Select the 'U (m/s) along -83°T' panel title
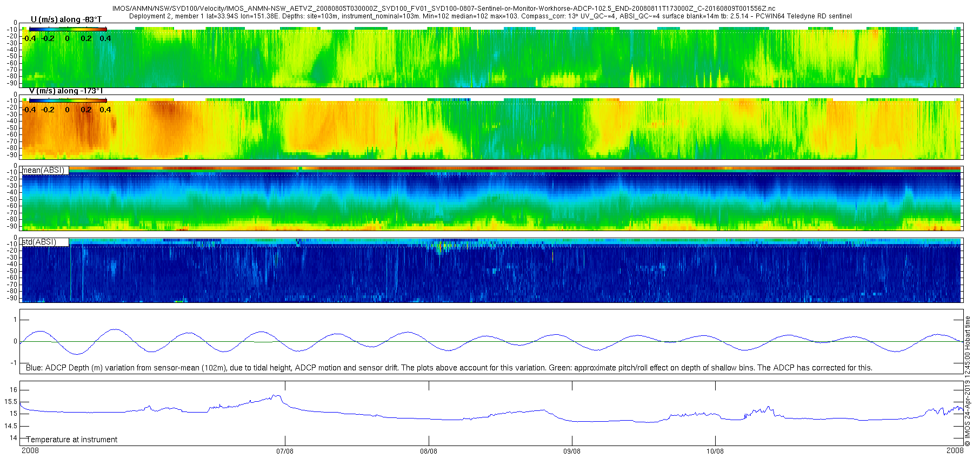 point(66,19)
